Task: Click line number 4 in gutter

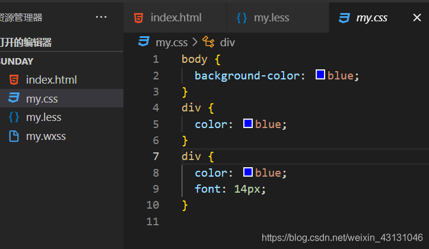Action: pyautogui.click(x=156, y=108)
